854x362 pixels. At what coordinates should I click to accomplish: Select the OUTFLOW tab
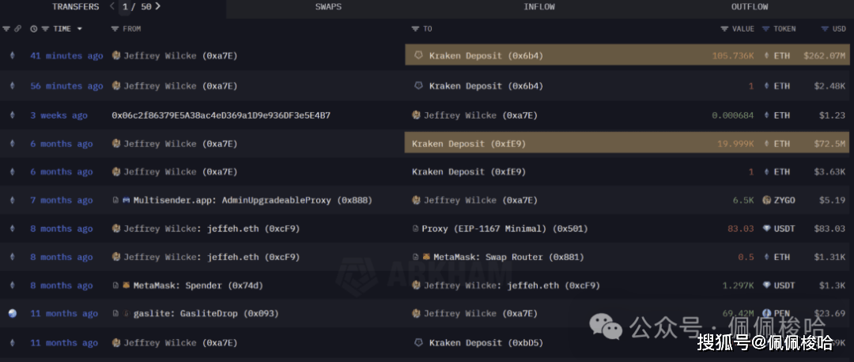(x=749, y=7)
